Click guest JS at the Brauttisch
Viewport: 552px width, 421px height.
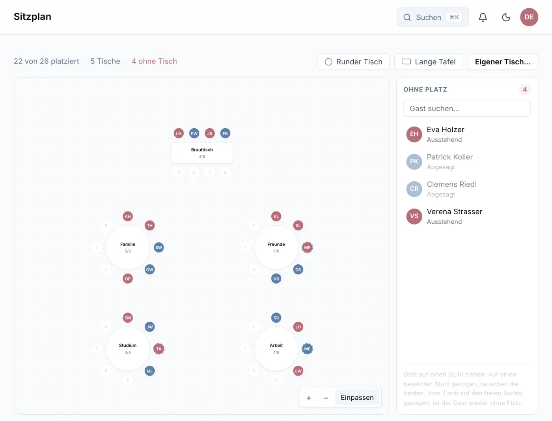(x=210, y=133)
